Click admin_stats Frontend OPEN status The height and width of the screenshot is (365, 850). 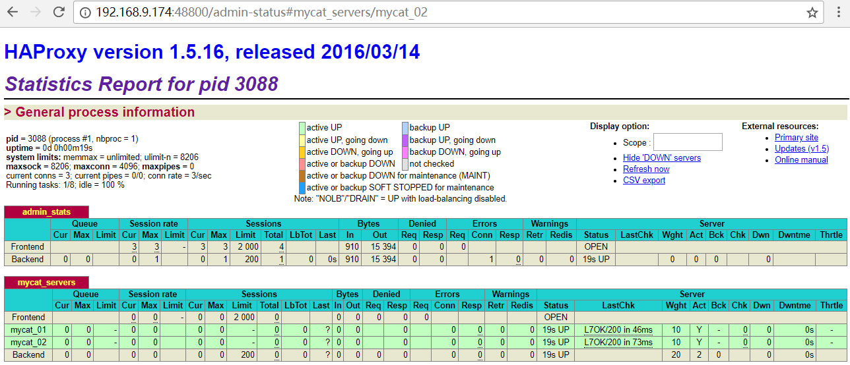[x=596, y=246]
